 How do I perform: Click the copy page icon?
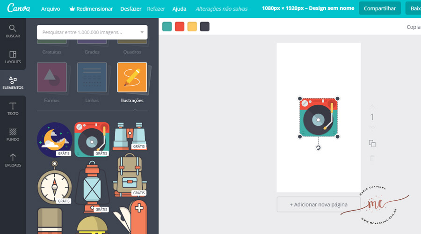click(x=372, y=144)
